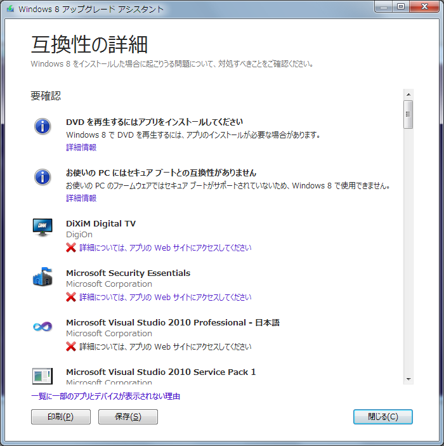The width and height of the screenshot is (444, 446).
Task: Click the info icon beside the Secure Boot notice
Action: pyautogui.click(x=42, y=177)
